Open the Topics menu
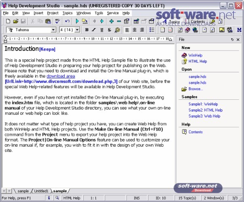The height and width of the screenshot is (202, 244). (x=68, y=13)
